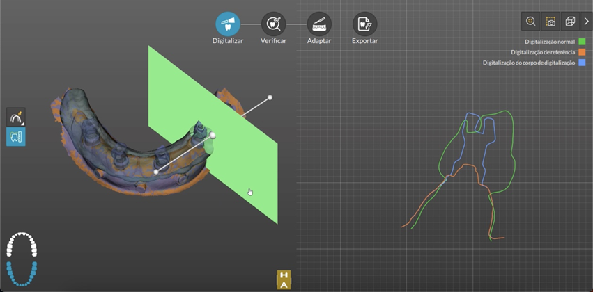
Task: Take a screenshot with camera icon
Action: (x=550, y=22)
